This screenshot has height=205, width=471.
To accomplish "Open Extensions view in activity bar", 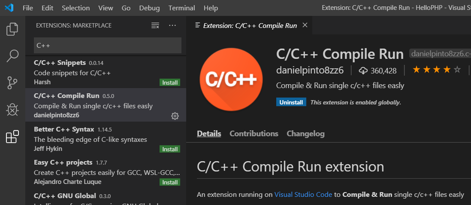I will [x=12, y=137].
